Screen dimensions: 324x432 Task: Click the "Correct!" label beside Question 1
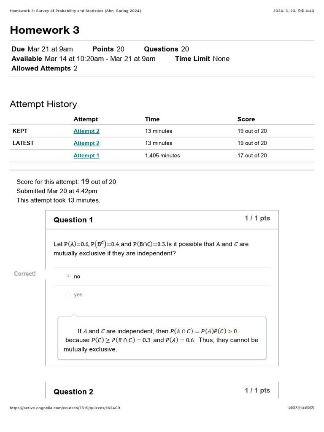coord(25,274)
